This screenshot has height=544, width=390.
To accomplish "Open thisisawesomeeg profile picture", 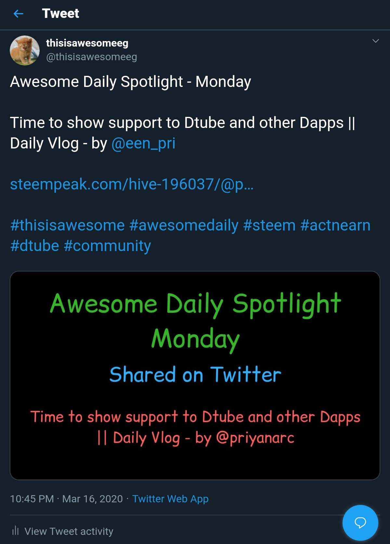I will click(x=25, y=50).
